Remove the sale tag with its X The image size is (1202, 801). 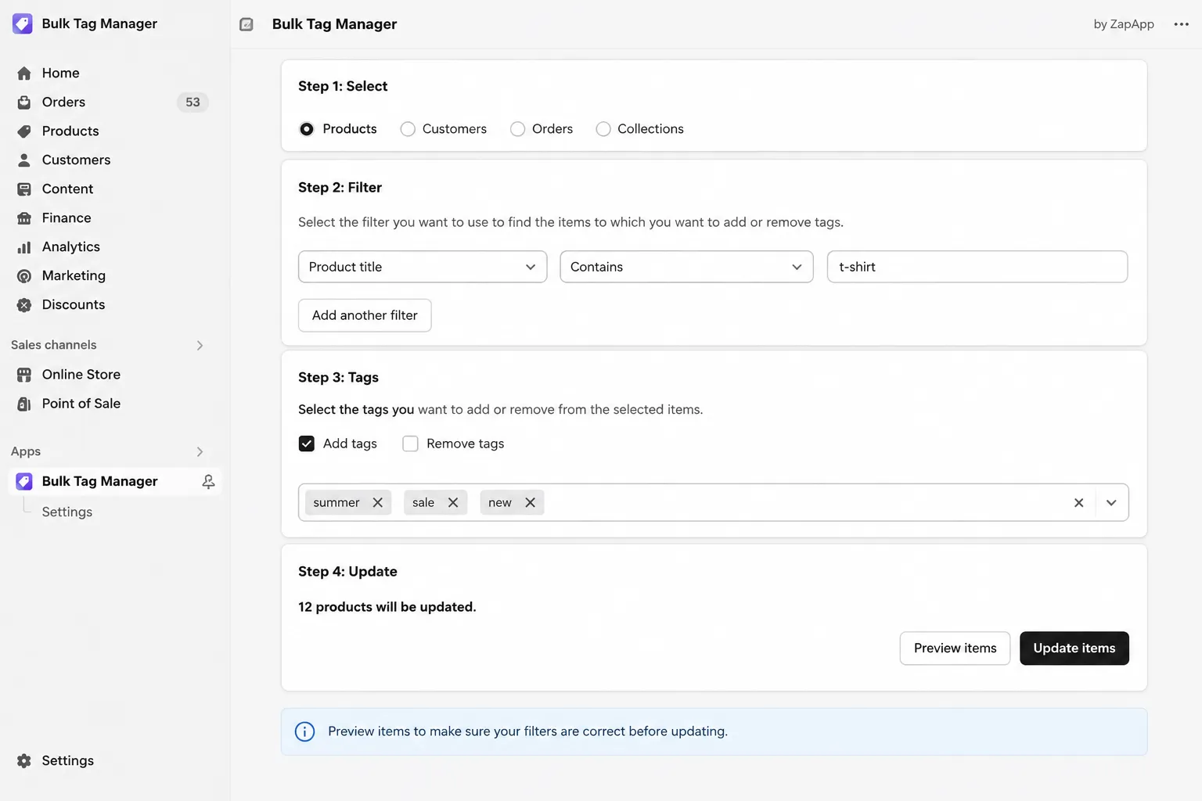(x=452, y=502)
